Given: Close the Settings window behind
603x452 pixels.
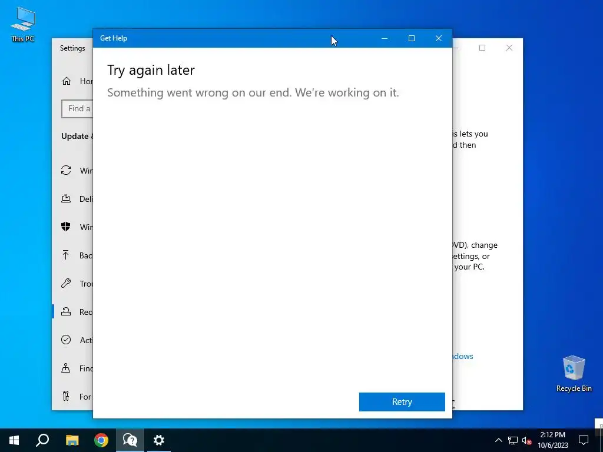Looking at the screenshot, I should pos(509,48).
